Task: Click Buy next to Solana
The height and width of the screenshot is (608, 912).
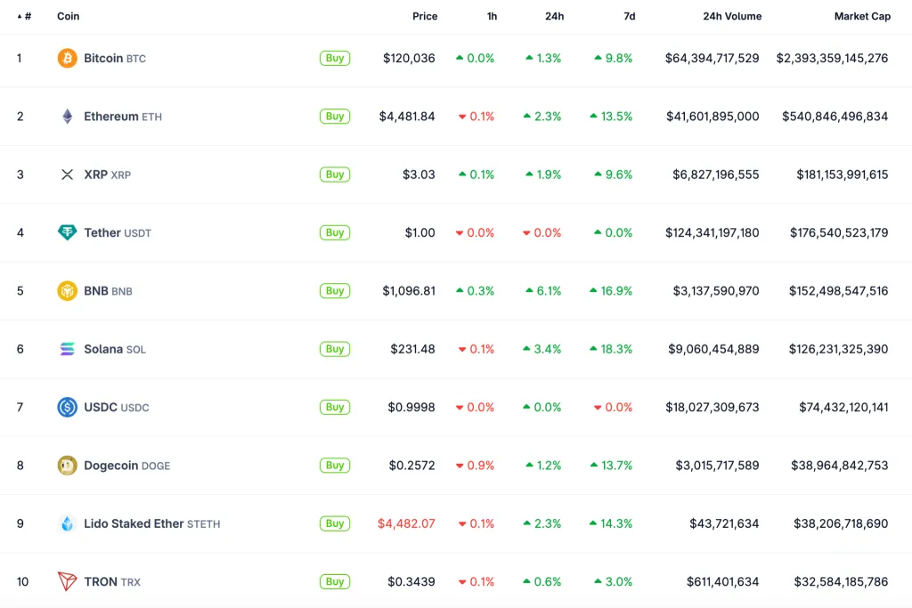Action: (x=334, y=349)
